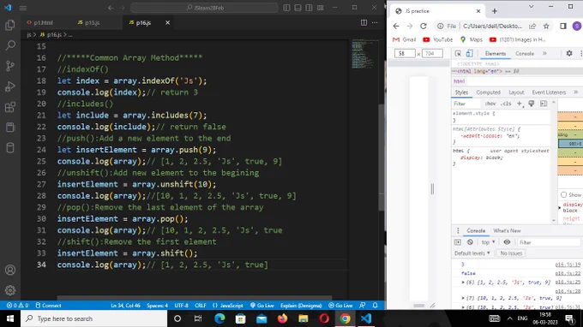This screenshot has height=327, width=583.
Task: Open the Accounts icon in activity bar
Action: point(10,270)
